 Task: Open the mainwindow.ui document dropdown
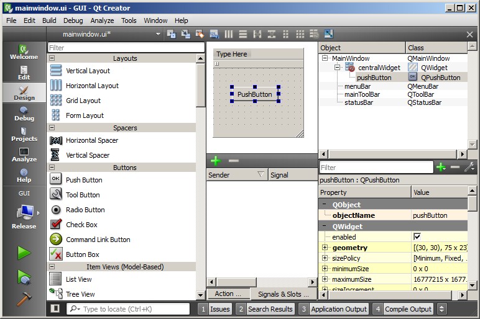[x=159, y=34]
